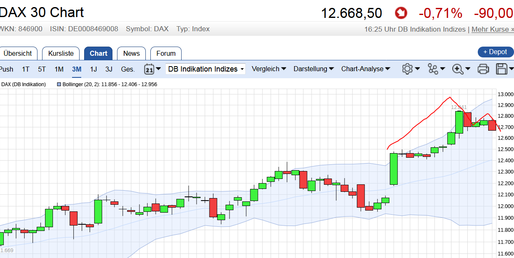This screenshot has width=514, height=258.
Task: Click the 16:25 Uhr DB Indikation Indizes text
Action: [415, 29]
